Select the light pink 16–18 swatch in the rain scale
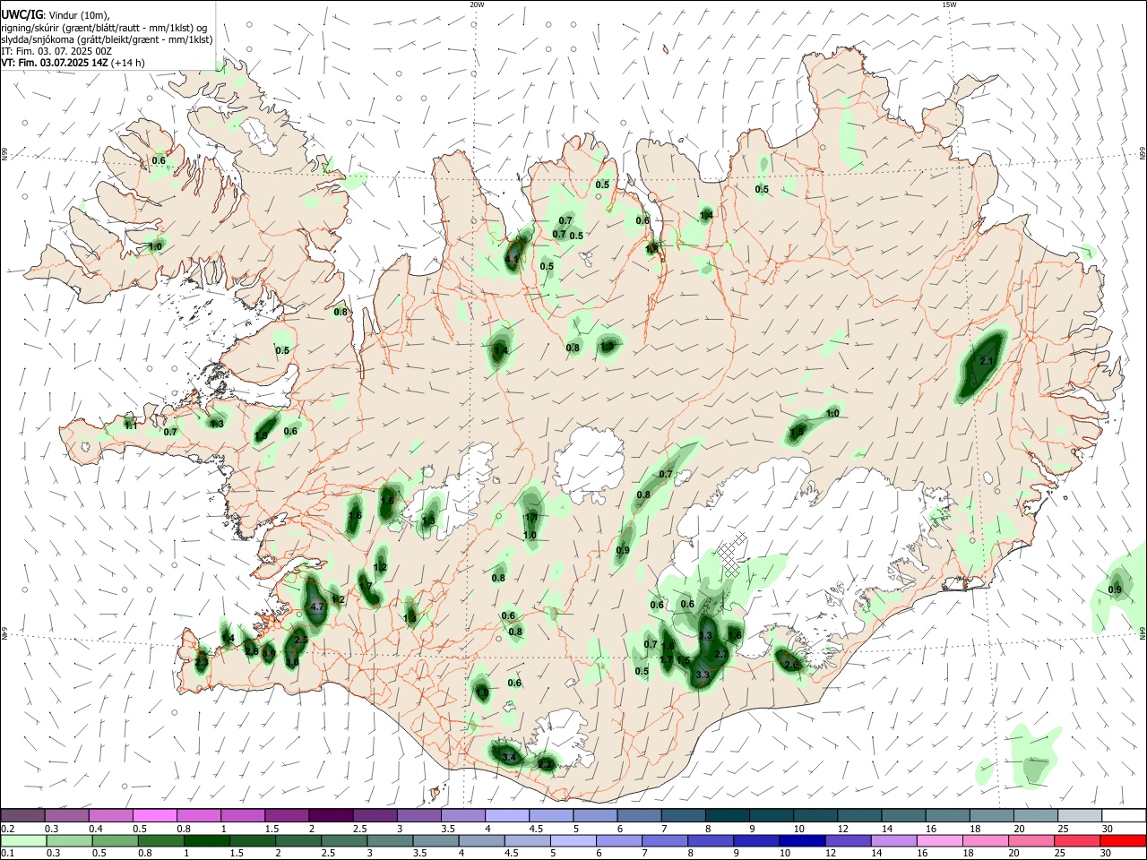Screen dimensions: 1147x860 point(940,840)
